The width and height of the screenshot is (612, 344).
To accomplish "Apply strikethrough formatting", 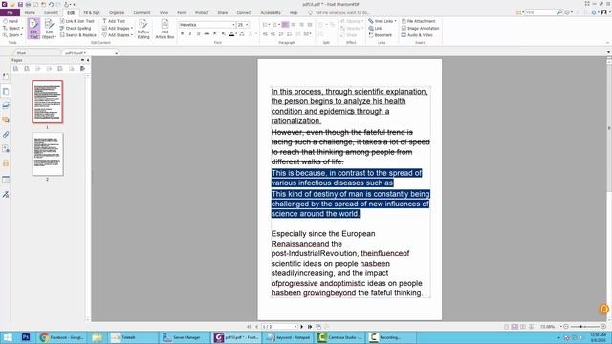I will click(x=207, y=34).
